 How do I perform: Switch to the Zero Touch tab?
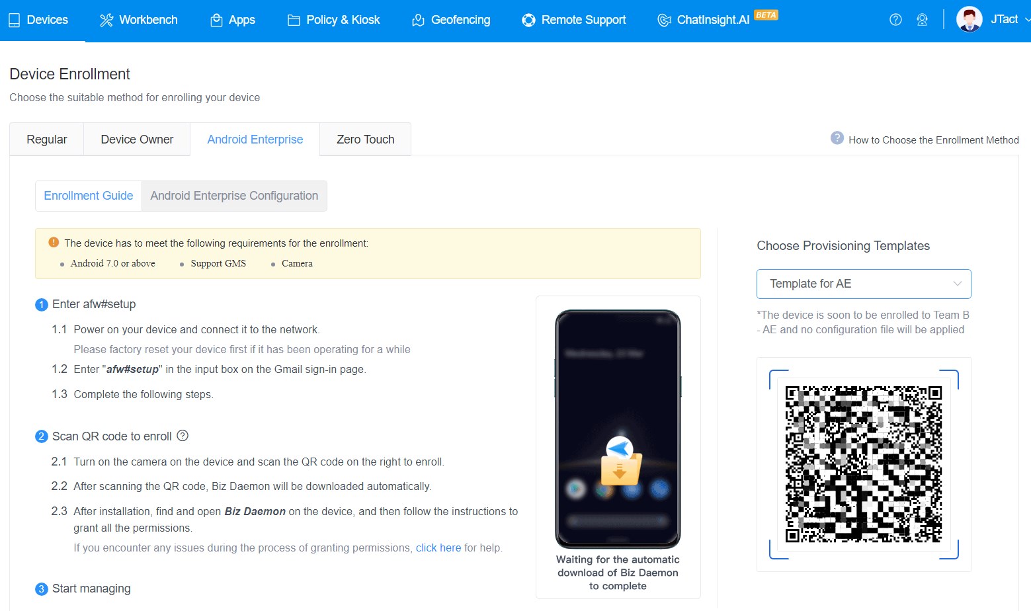click(x=366, y=140)
